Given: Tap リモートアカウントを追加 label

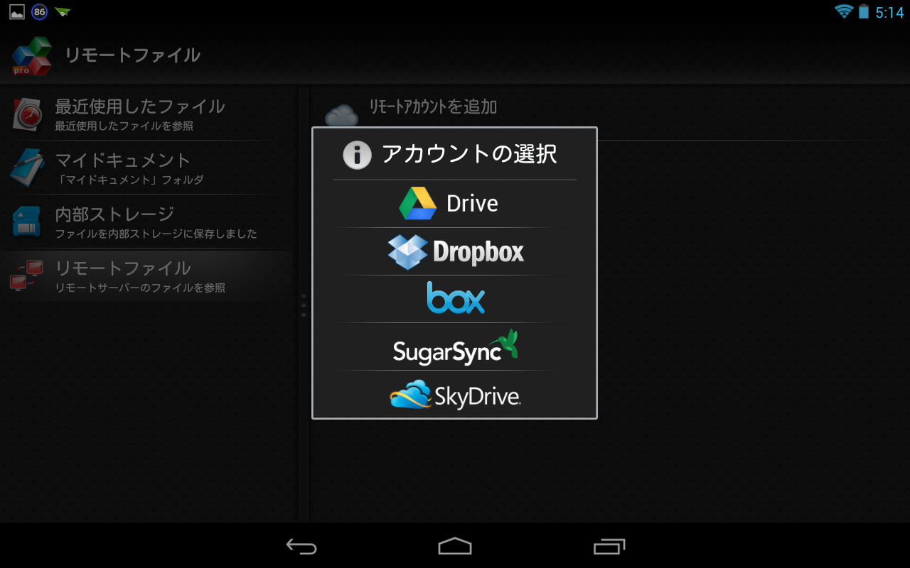Looking at the screenshot, I should coord(433,107).
